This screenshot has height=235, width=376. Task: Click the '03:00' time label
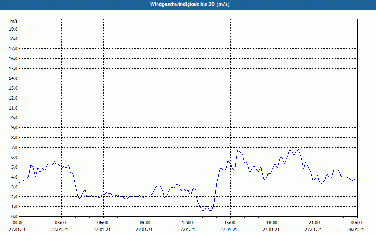click(60, 223)
